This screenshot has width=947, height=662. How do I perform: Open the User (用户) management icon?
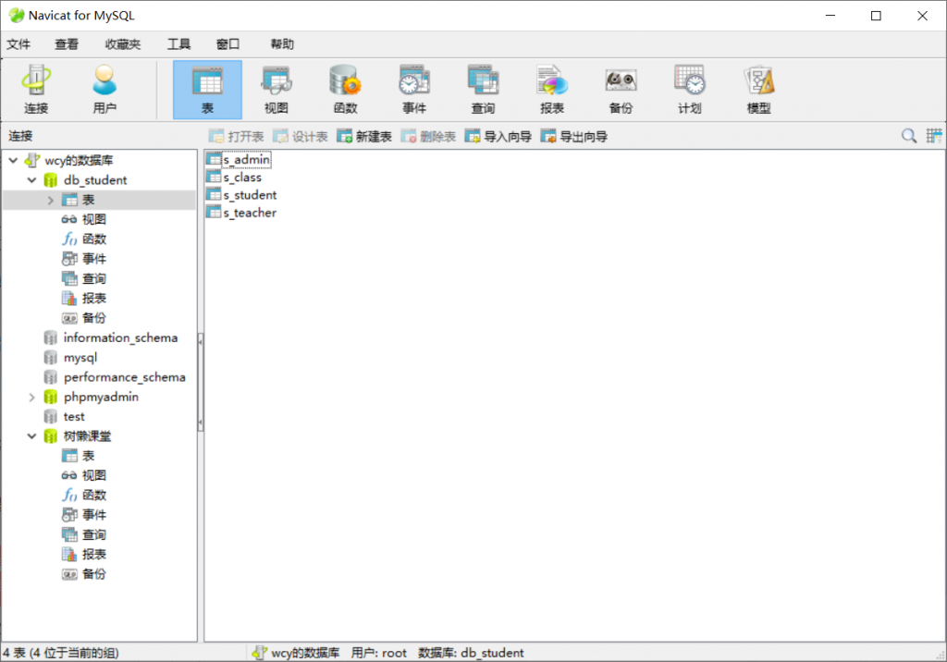(105, 90)
